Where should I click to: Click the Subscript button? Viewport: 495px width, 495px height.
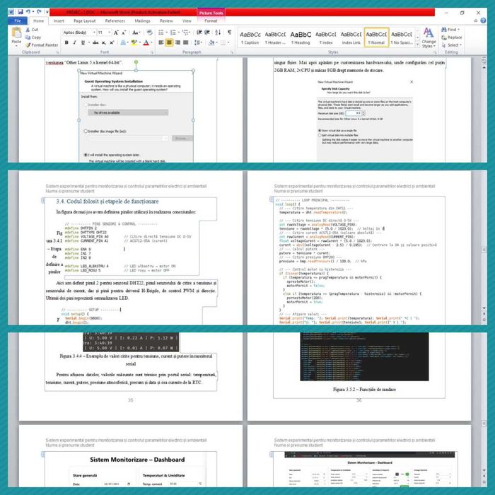(x=103, y=42)
